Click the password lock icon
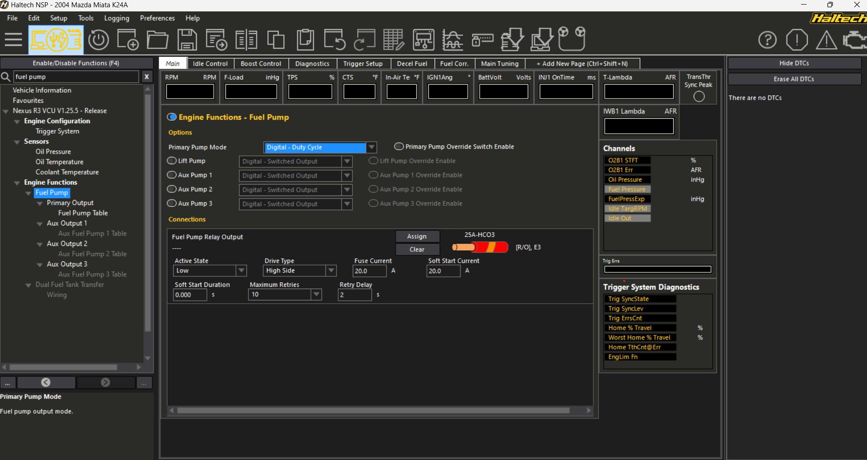867x460 pixels. pyautogui.click(x=482, y=40)
